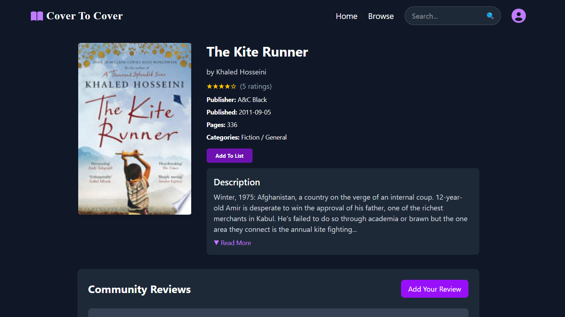Image resolution: width=565 pixels, height=317 pixels.
Task: Click the author name Khaled Hosseini
Action: [x=241, y=72]
